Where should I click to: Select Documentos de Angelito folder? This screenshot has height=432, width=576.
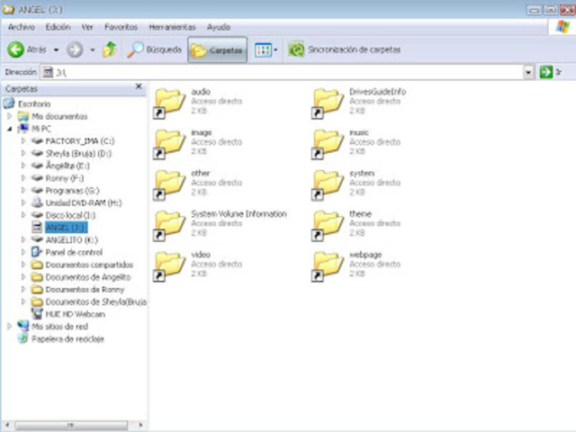[88, 277]
